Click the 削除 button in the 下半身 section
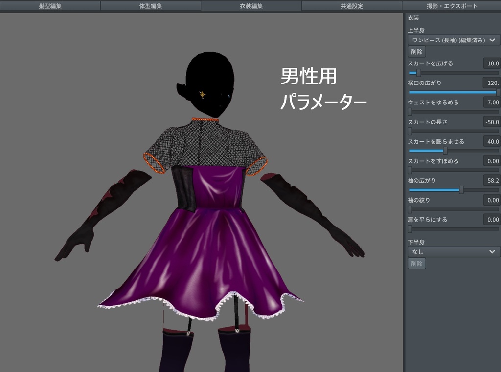This screenshot has height=372, width=501. click(416, 263)
